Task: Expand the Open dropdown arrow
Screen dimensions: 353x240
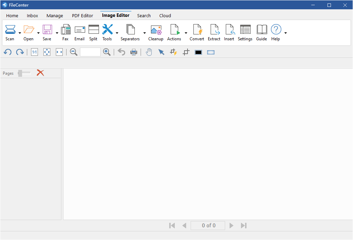Action: tap(39, 33)
